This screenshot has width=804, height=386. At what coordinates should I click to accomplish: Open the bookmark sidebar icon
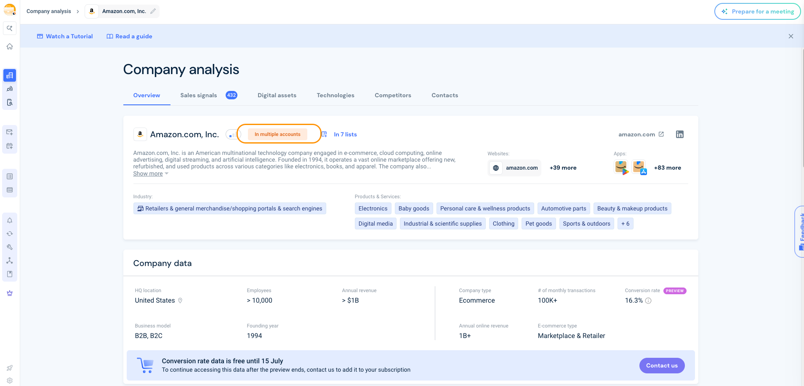[10, 274]
